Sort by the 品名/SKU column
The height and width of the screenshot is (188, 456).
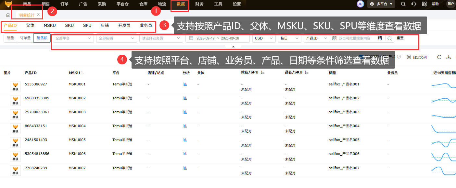tap(307, 72)
